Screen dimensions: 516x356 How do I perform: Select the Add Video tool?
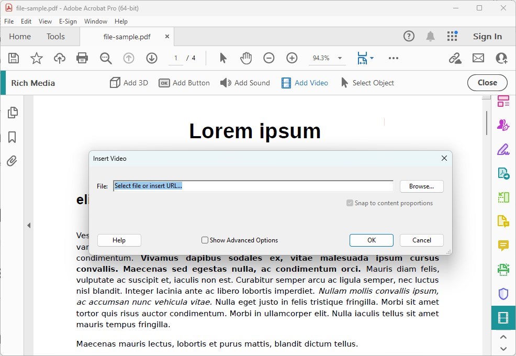[x=304, y=83]
